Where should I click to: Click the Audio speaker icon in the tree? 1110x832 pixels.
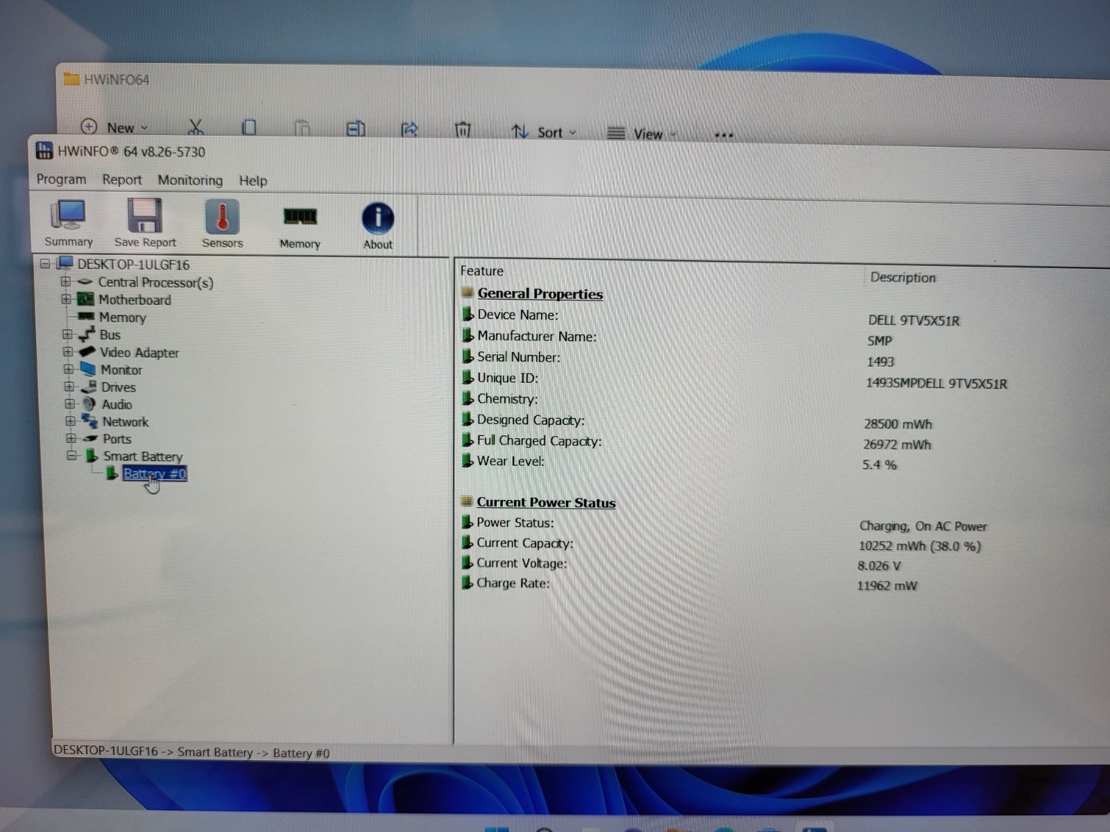(89, 404)
